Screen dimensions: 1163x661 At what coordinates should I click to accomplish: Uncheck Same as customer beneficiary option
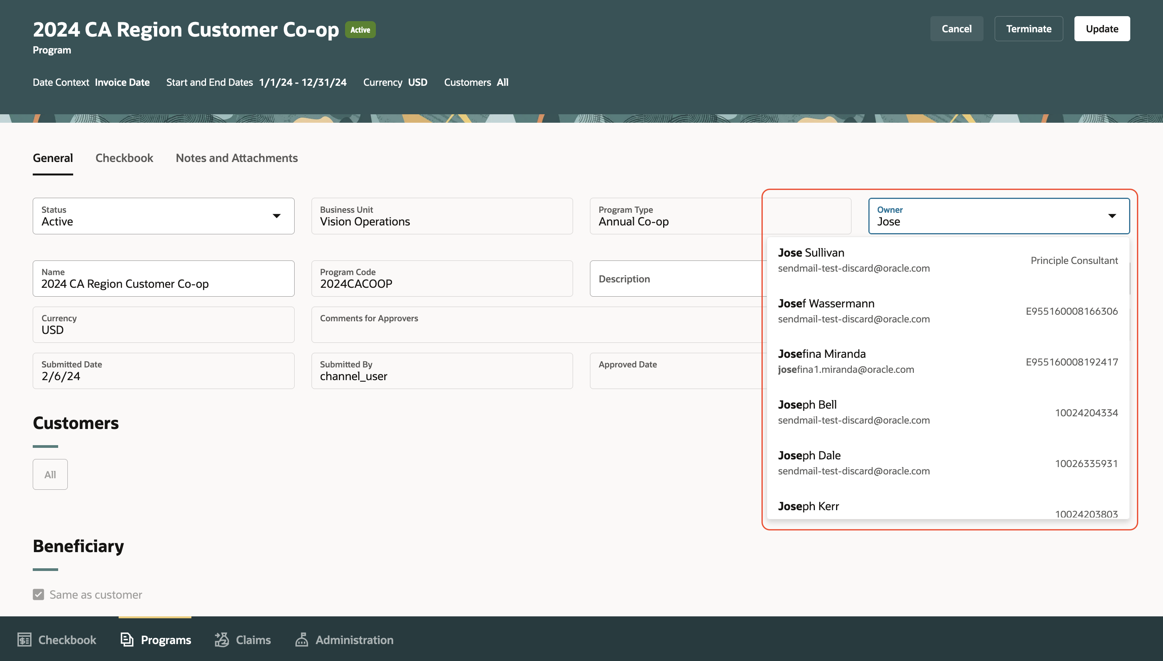click(x=39, y=594)
